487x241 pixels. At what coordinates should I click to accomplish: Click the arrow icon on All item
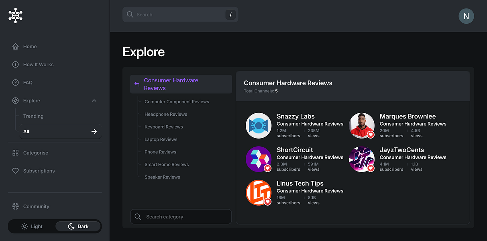(94, 132)
